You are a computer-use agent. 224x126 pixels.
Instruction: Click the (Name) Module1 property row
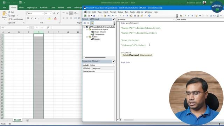click(99, 71)
